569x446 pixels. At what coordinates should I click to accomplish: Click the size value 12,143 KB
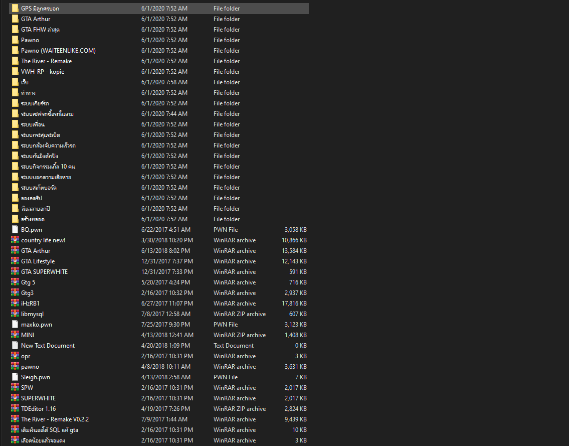[294, 261]
